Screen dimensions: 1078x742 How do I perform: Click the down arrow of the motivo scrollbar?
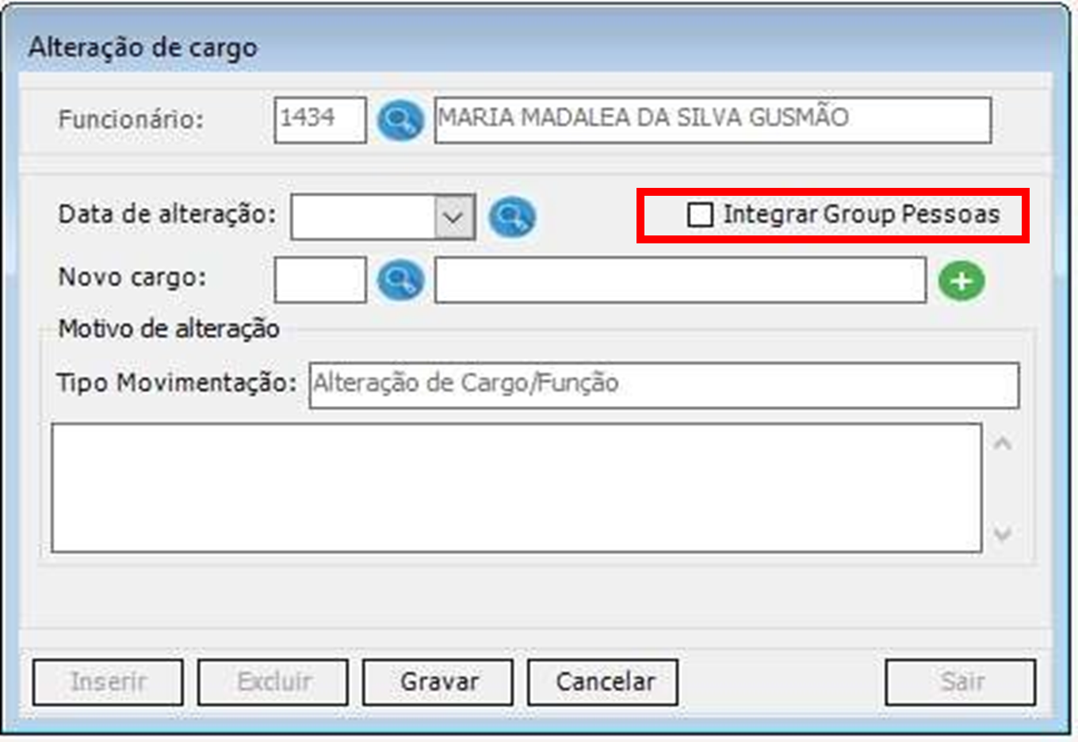coord(1003,534)
